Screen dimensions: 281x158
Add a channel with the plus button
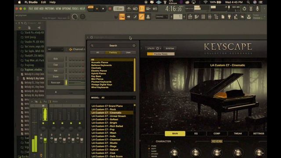[56, 92]
